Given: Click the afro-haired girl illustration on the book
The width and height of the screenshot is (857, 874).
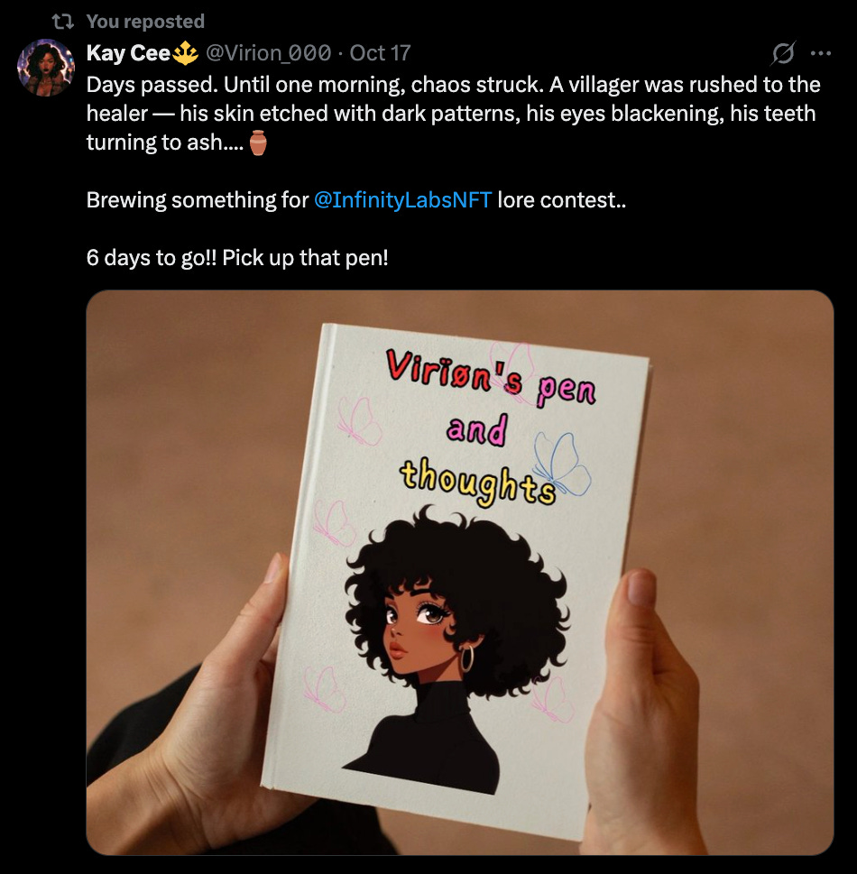Looking at the screenshot, I should point(456,649).
